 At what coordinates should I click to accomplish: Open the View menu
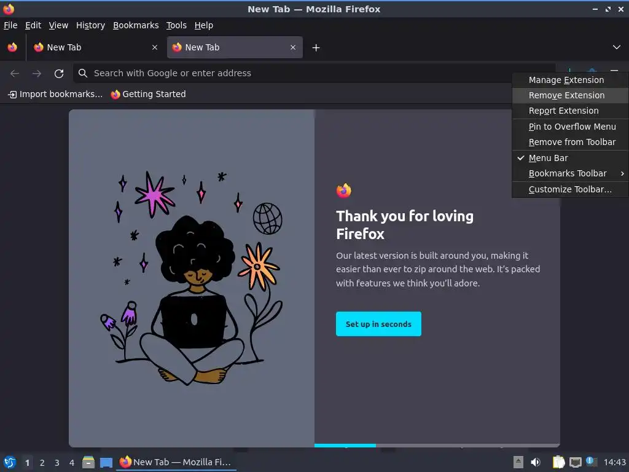[x=58, y=25]
